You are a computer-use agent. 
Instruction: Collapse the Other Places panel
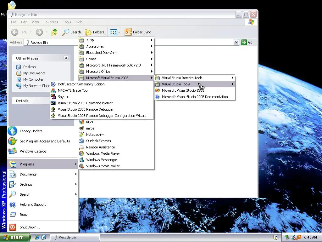click(x=66, y=58)
